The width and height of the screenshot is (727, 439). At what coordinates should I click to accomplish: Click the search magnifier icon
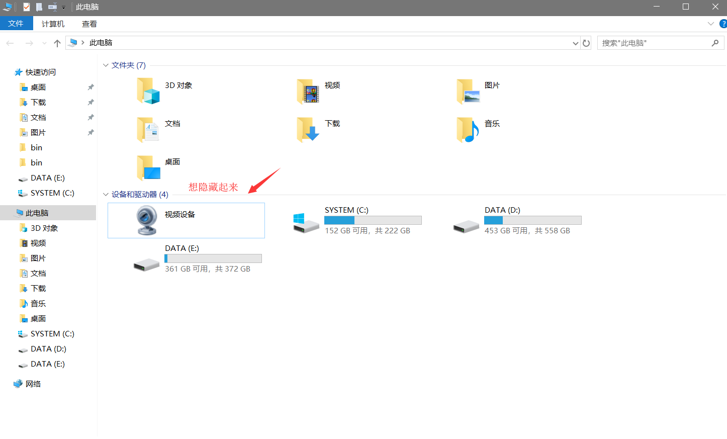(715, 43)
